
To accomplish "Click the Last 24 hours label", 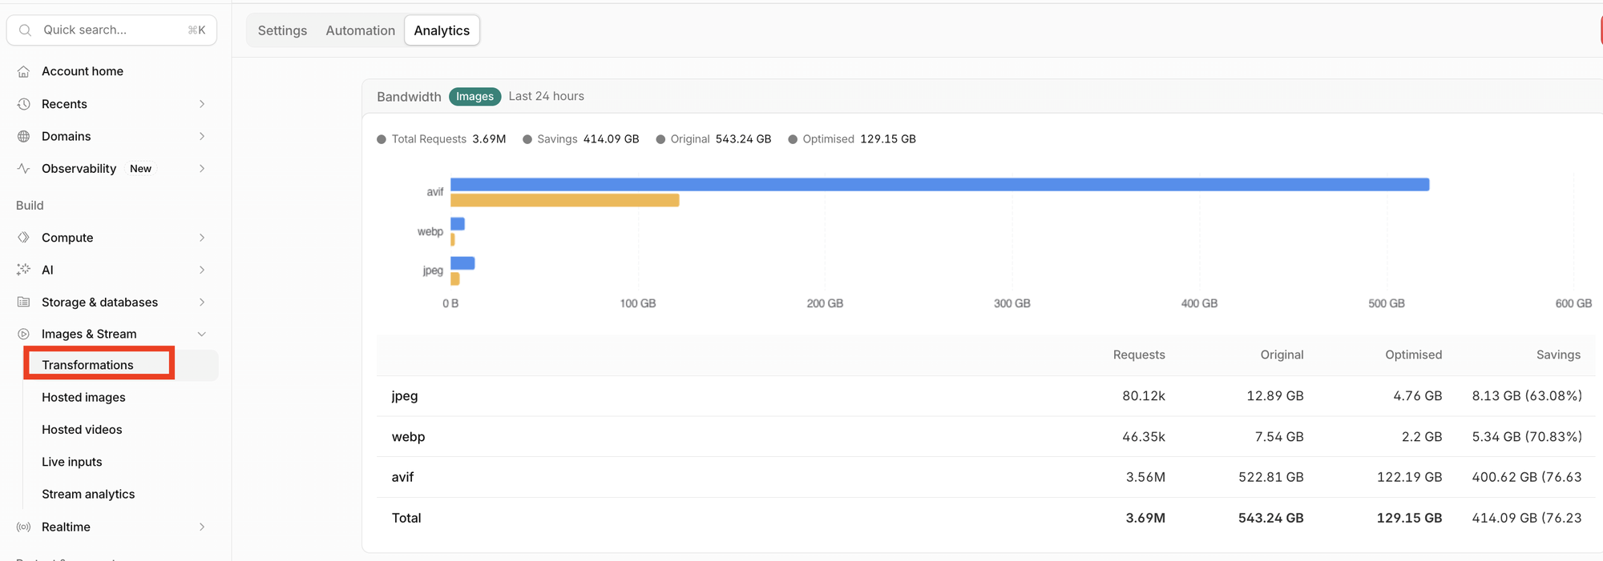I will [x=546, y=96].
